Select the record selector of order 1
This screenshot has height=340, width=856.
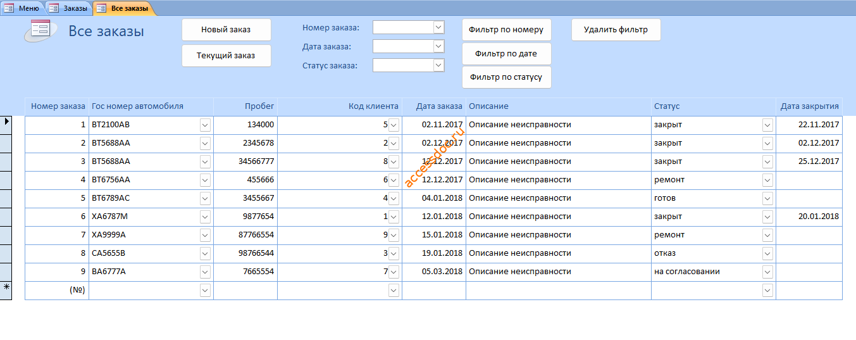click(6, 125)
